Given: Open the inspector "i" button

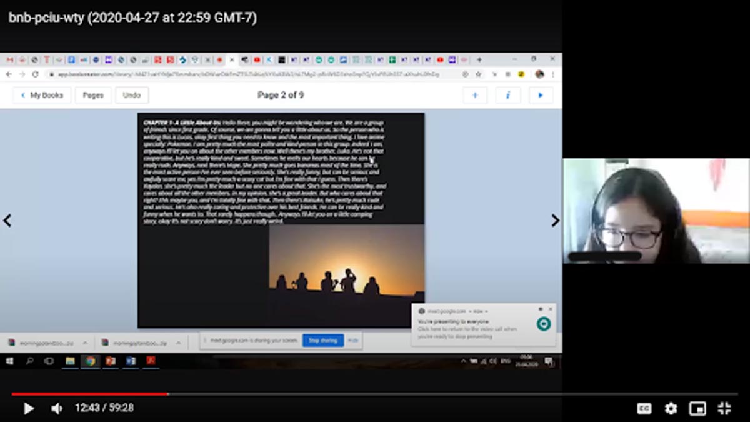Looking at the screenshot, I should (x=508, y=95).
